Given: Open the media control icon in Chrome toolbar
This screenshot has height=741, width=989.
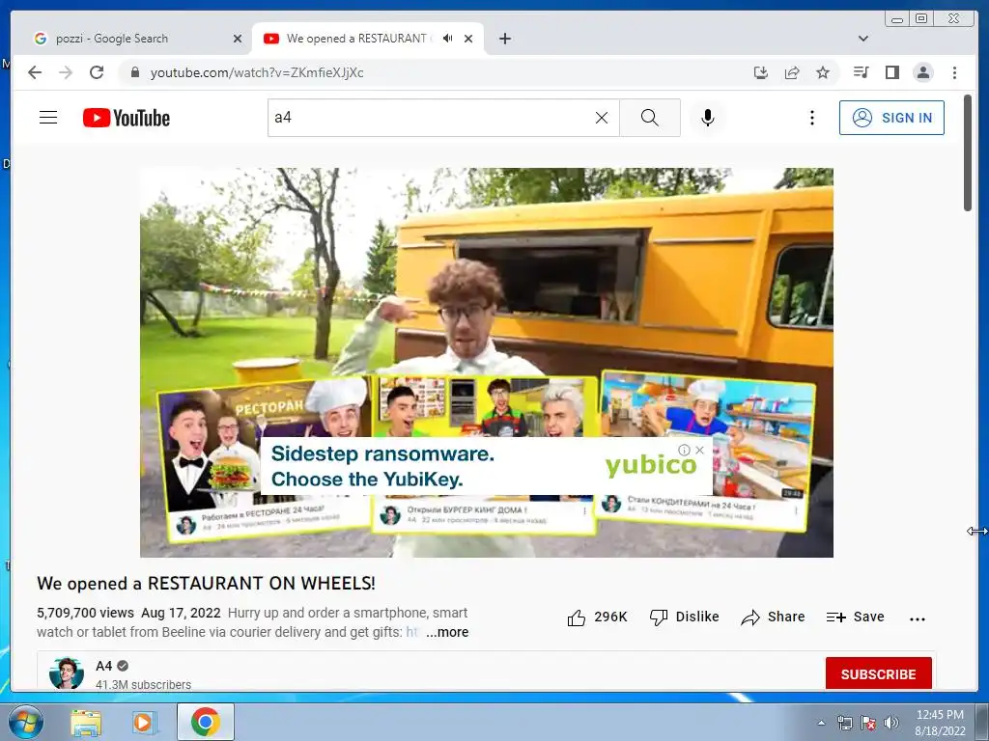Looking at the screenshot, I should (861, 72).
